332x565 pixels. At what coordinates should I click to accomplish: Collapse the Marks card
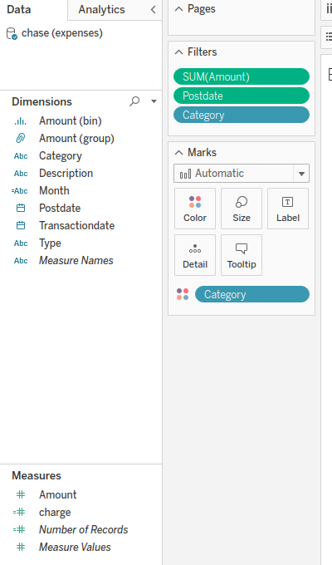[x=178, y=153]
